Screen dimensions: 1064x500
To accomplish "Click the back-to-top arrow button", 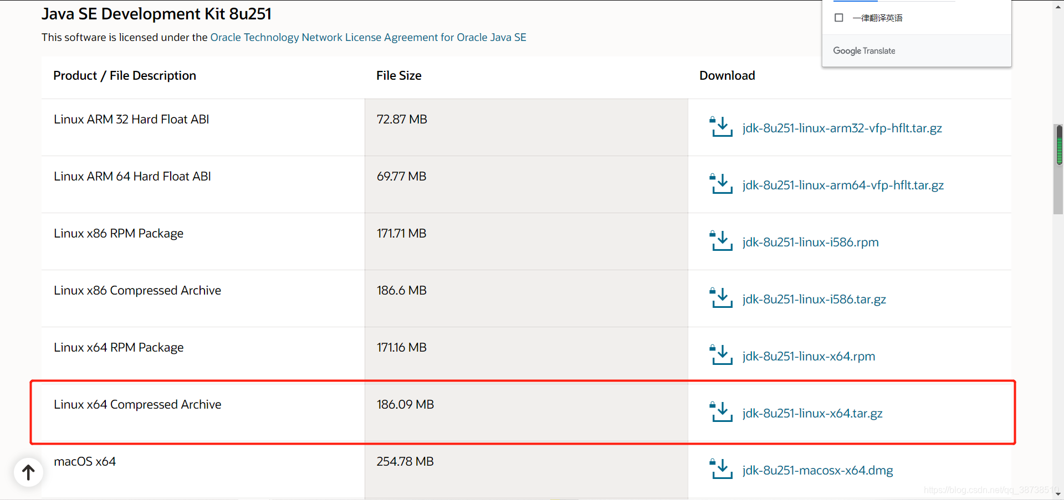I will pyautogui.click(x=28, y=472).
